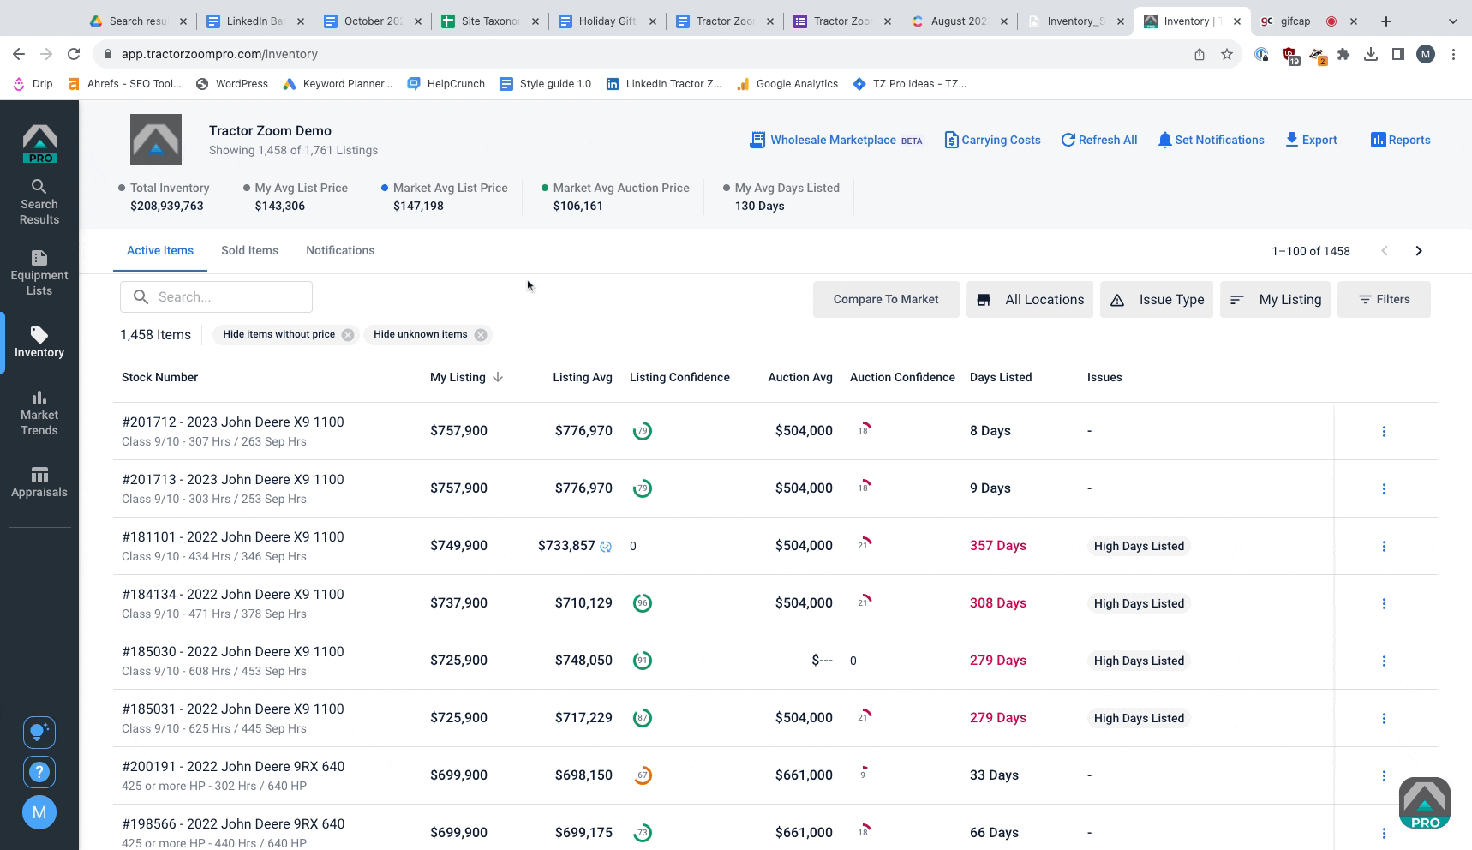This screenshot has height=850, width=1472.
Task: Click auction confidence gauge for #201712
Action: [x=864, y=429]
